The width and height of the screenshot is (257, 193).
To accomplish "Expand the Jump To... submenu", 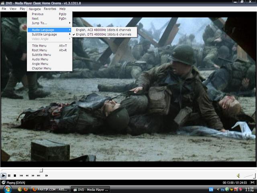I will [50, 23].
